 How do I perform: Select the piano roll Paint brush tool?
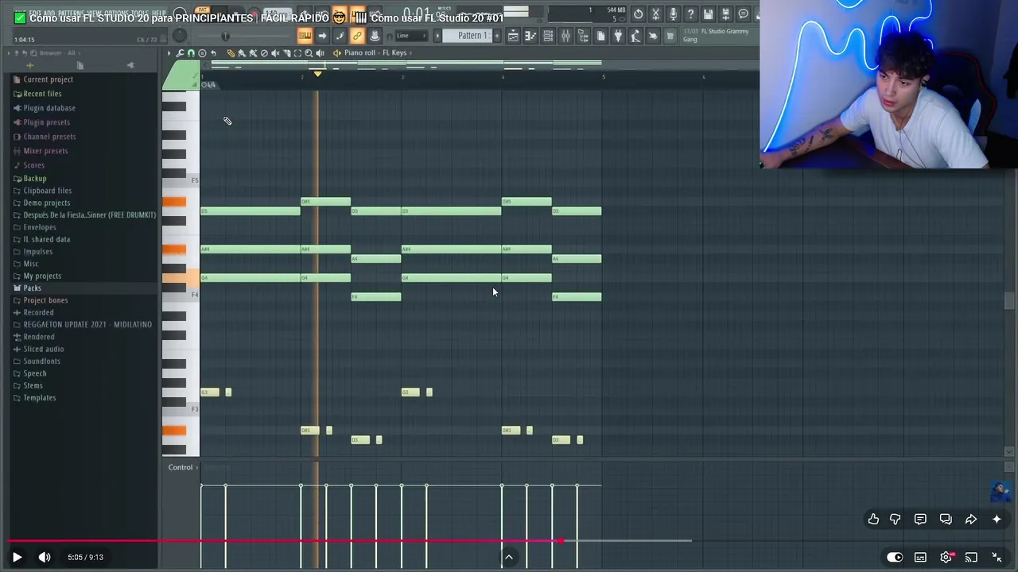pos(242,53)
